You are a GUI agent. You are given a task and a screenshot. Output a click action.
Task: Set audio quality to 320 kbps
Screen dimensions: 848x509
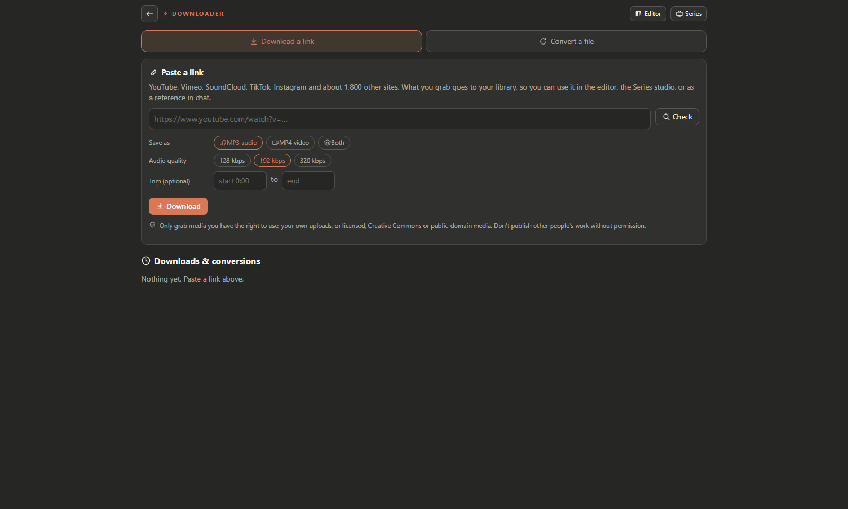click(313, 161)
